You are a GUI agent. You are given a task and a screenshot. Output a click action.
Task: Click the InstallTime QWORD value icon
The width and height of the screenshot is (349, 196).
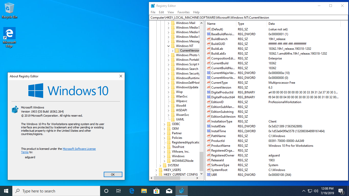click(208, 131)
